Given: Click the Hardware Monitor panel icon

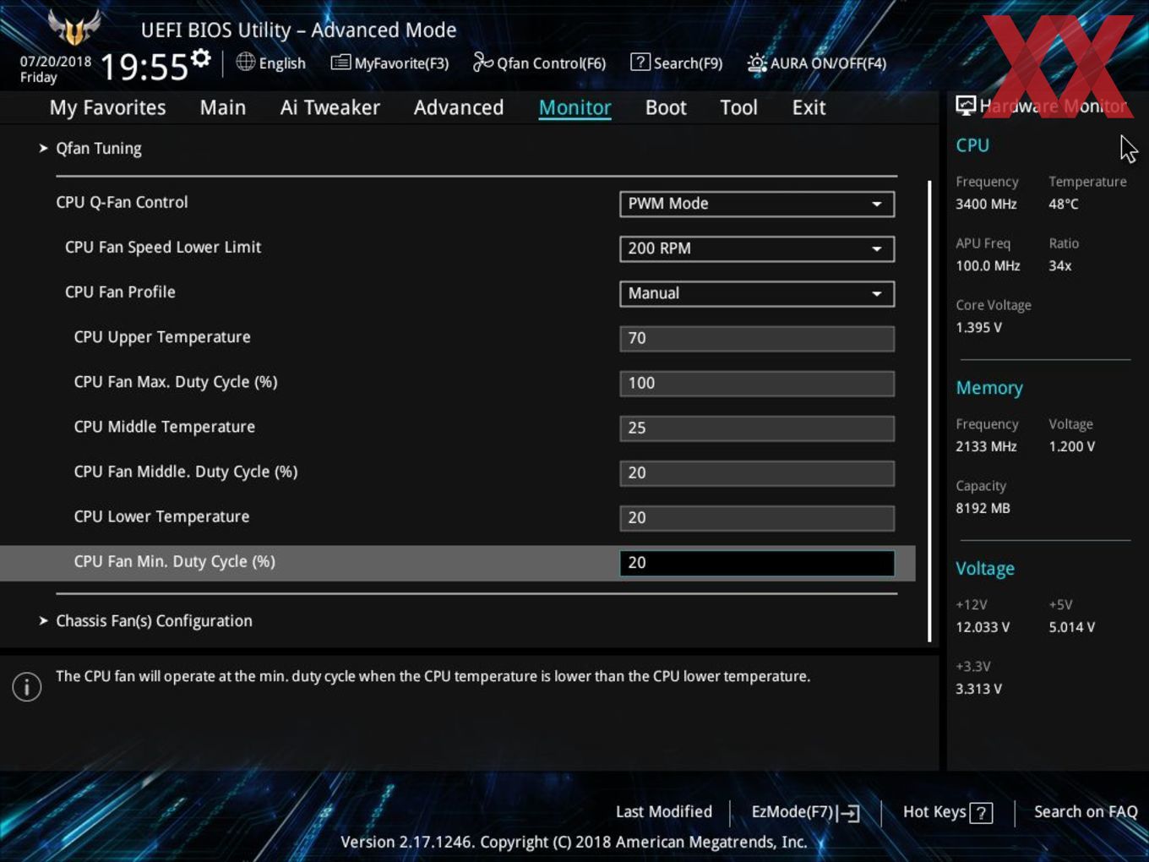Looking at the screenshot, I should pos(966,105).
